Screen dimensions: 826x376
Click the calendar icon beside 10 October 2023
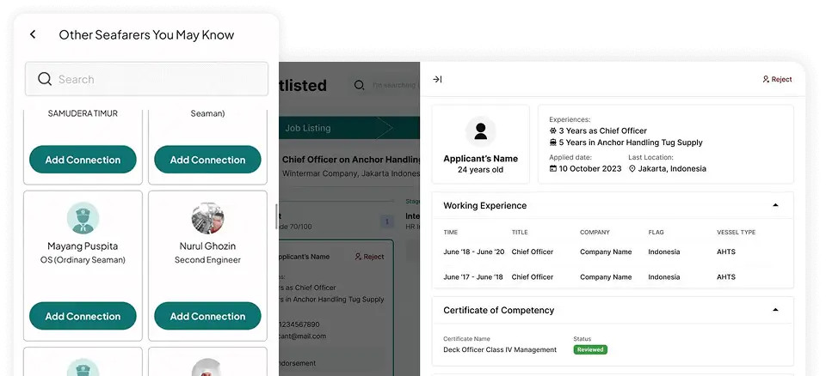click(x=553, y=169)
